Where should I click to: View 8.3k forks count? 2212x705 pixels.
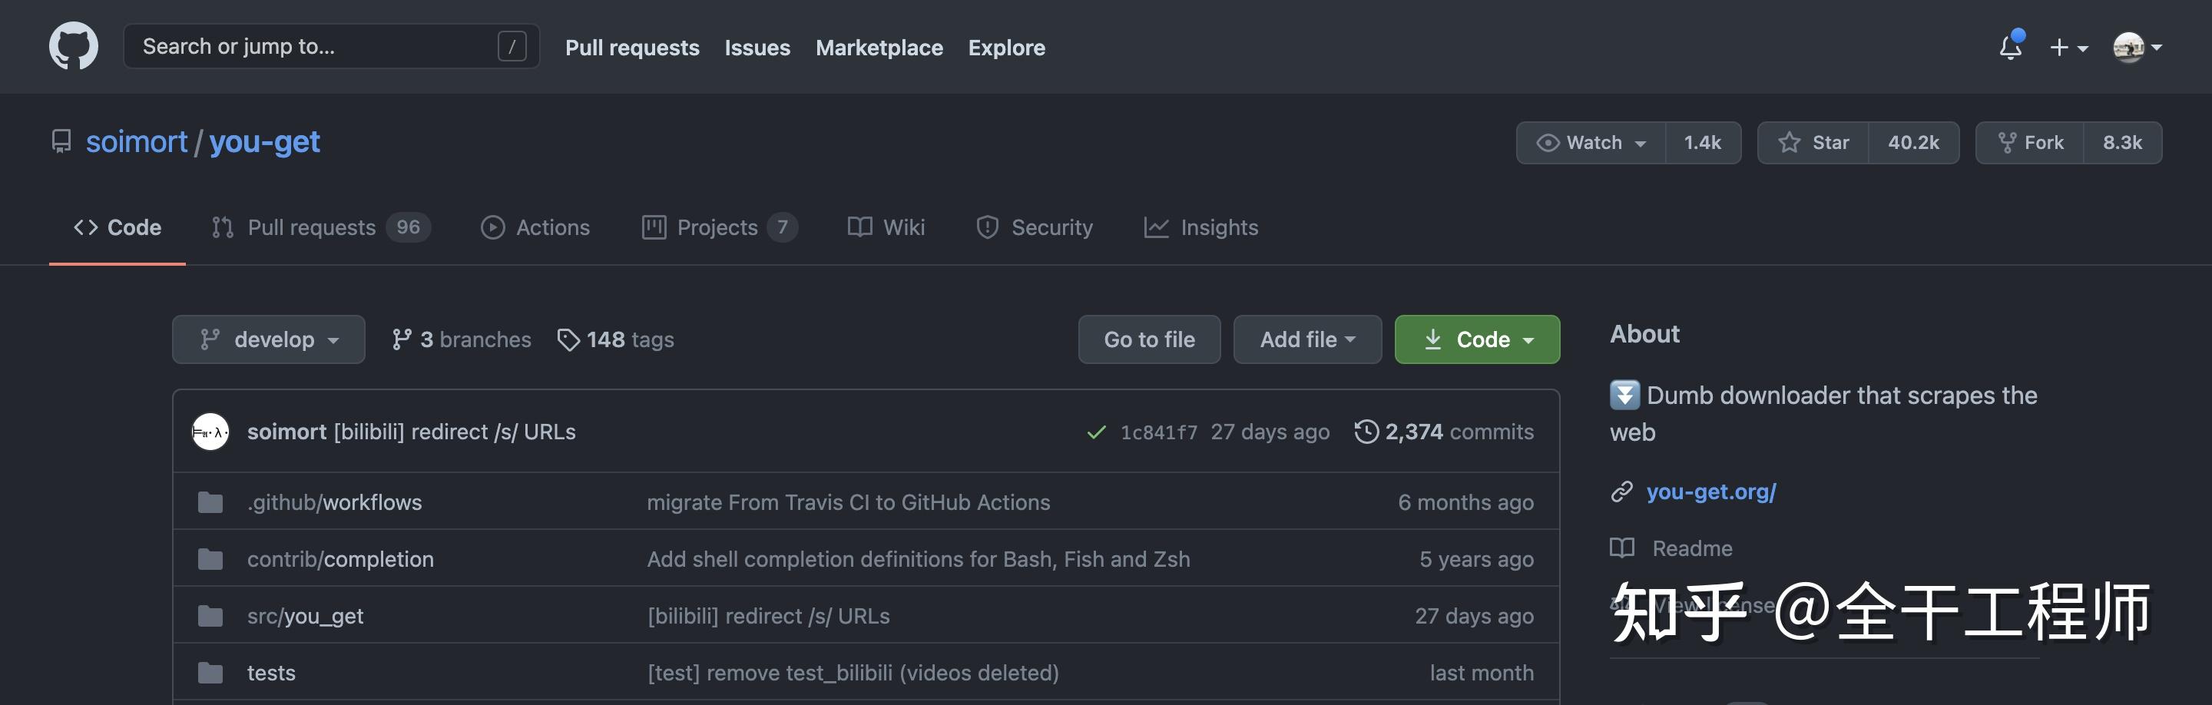tap(2122, 143)
